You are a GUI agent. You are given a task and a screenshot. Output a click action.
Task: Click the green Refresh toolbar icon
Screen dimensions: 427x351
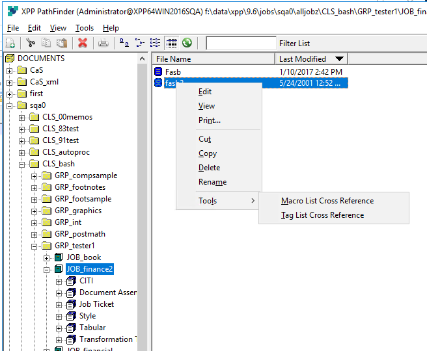coord(187,43)
